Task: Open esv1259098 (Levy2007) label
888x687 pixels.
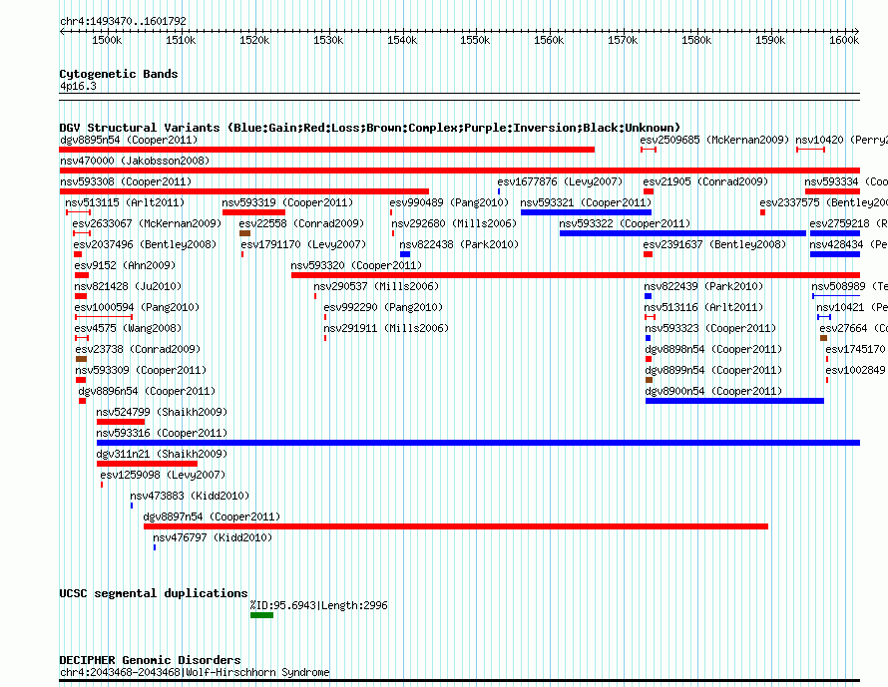Action: point(163,475)
